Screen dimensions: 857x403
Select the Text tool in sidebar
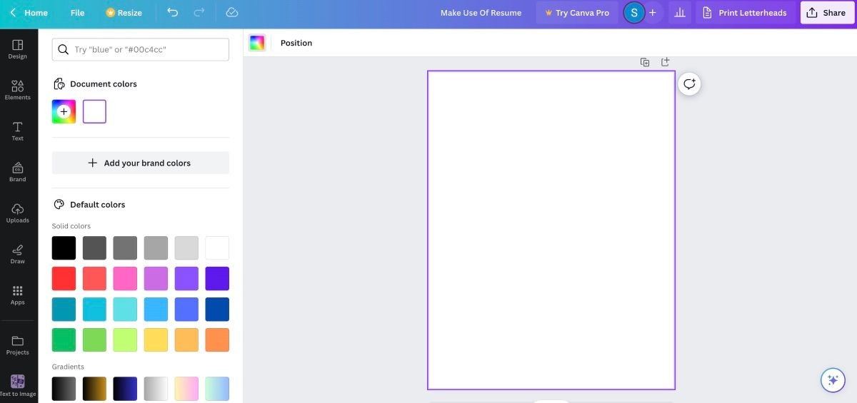pos(18,131)
